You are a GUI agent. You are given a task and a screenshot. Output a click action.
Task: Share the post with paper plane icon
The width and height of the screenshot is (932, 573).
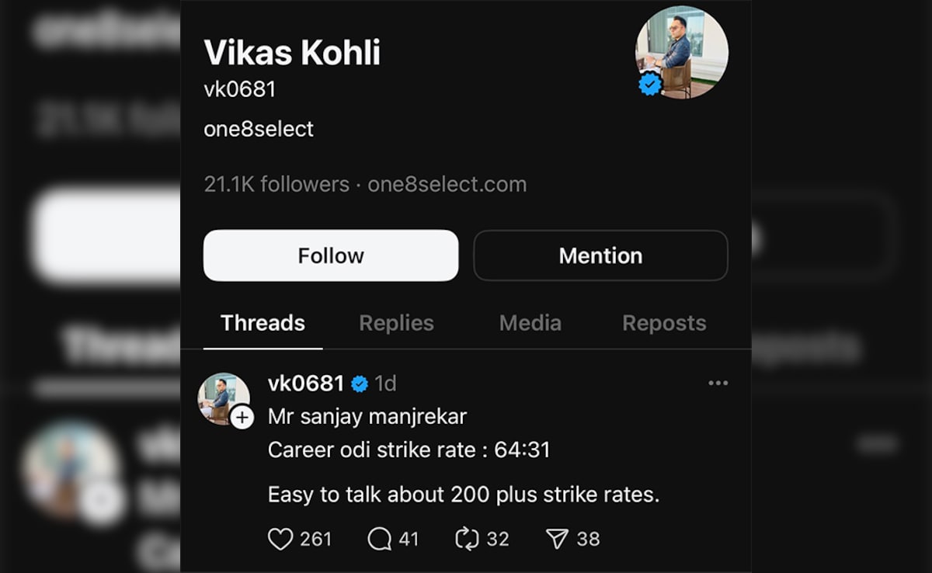(x=557, y=539)
